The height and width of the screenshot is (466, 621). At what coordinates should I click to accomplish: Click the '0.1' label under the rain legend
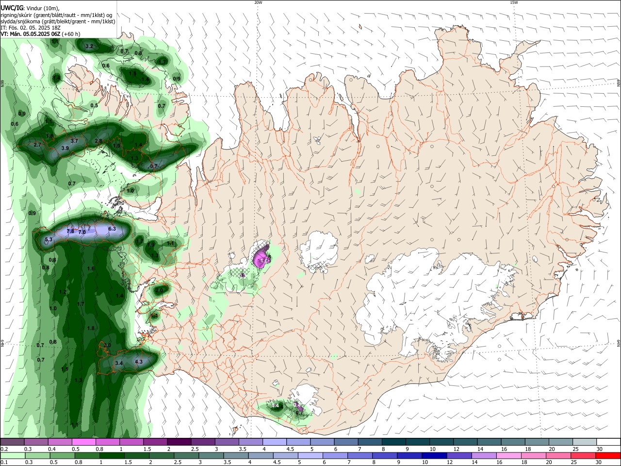4,463
